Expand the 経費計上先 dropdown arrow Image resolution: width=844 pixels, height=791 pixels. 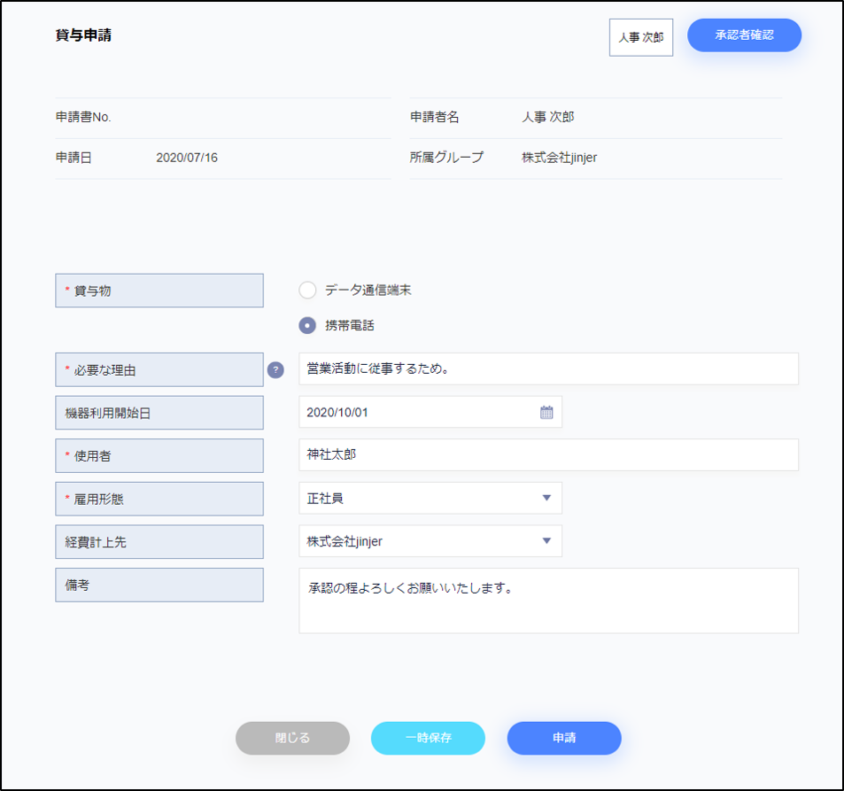coord(546,541)
